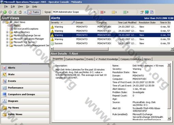
Task: Click the green success counter icon
Action: point(125,12)
